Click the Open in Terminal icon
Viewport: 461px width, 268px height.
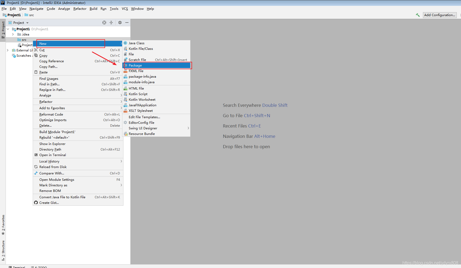coord(36,155)
